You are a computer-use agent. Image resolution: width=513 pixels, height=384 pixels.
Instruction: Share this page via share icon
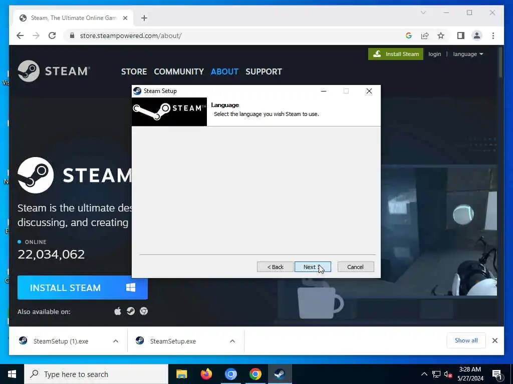click(425, 35)
